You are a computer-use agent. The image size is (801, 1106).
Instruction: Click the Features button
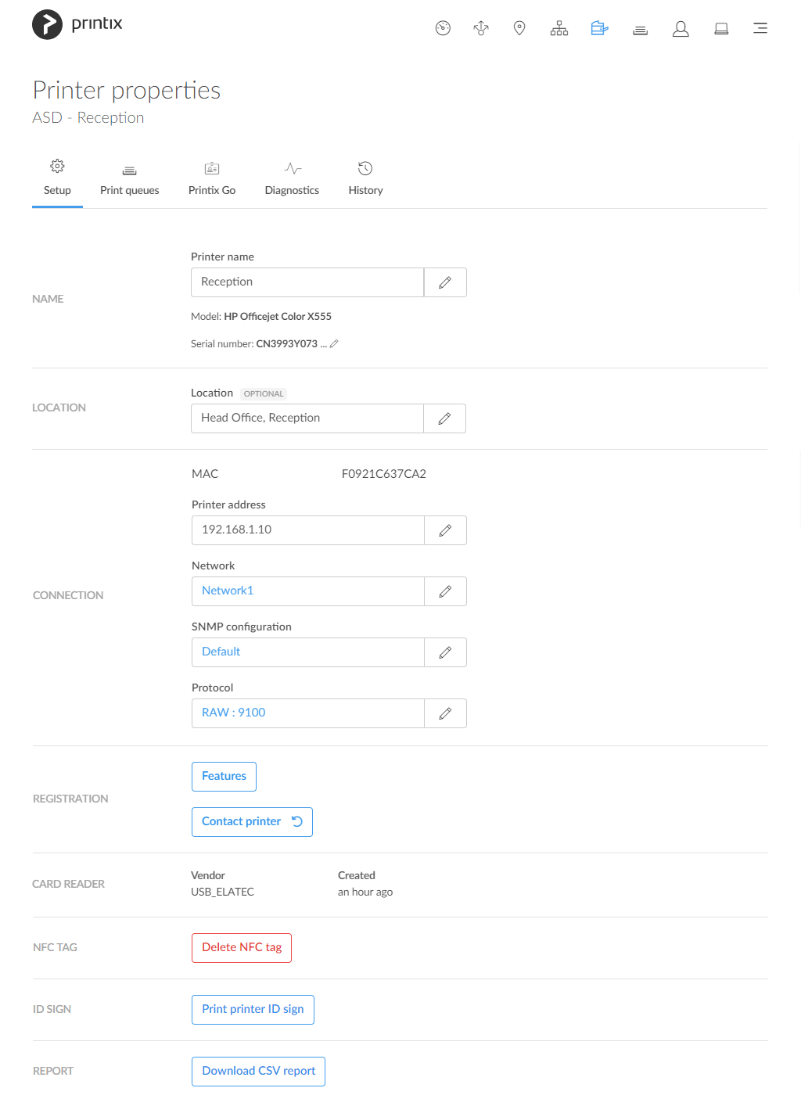pos(224,777)
